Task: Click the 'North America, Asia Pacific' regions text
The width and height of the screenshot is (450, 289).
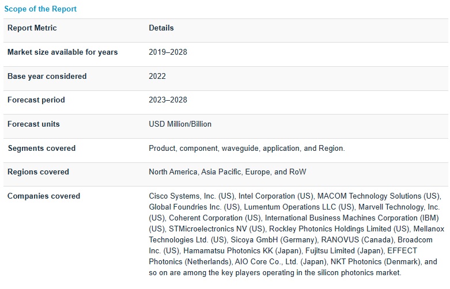Action: pyautogui.click(x=197, y=172)
